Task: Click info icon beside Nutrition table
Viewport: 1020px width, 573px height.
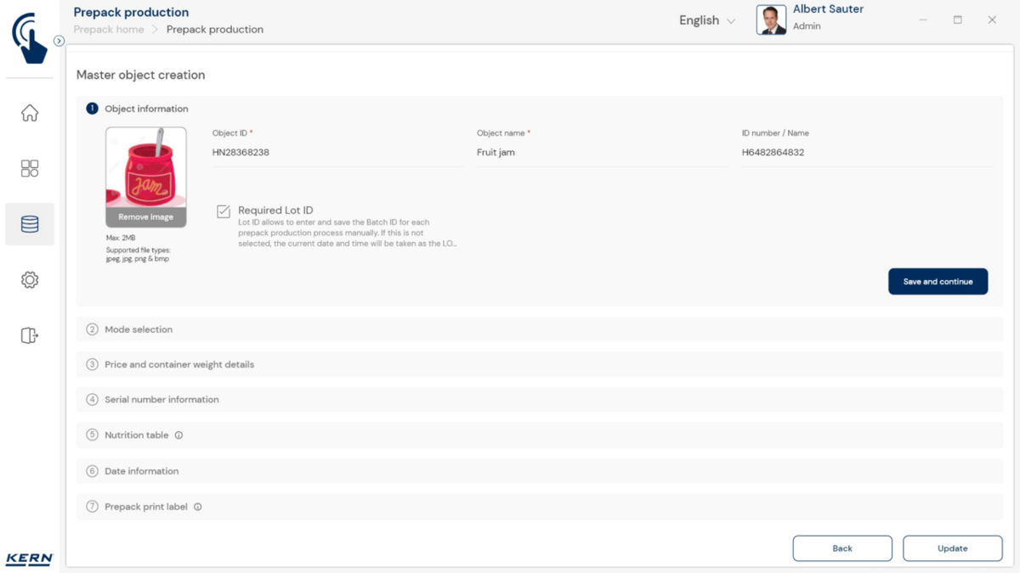Action: (178, 435)
